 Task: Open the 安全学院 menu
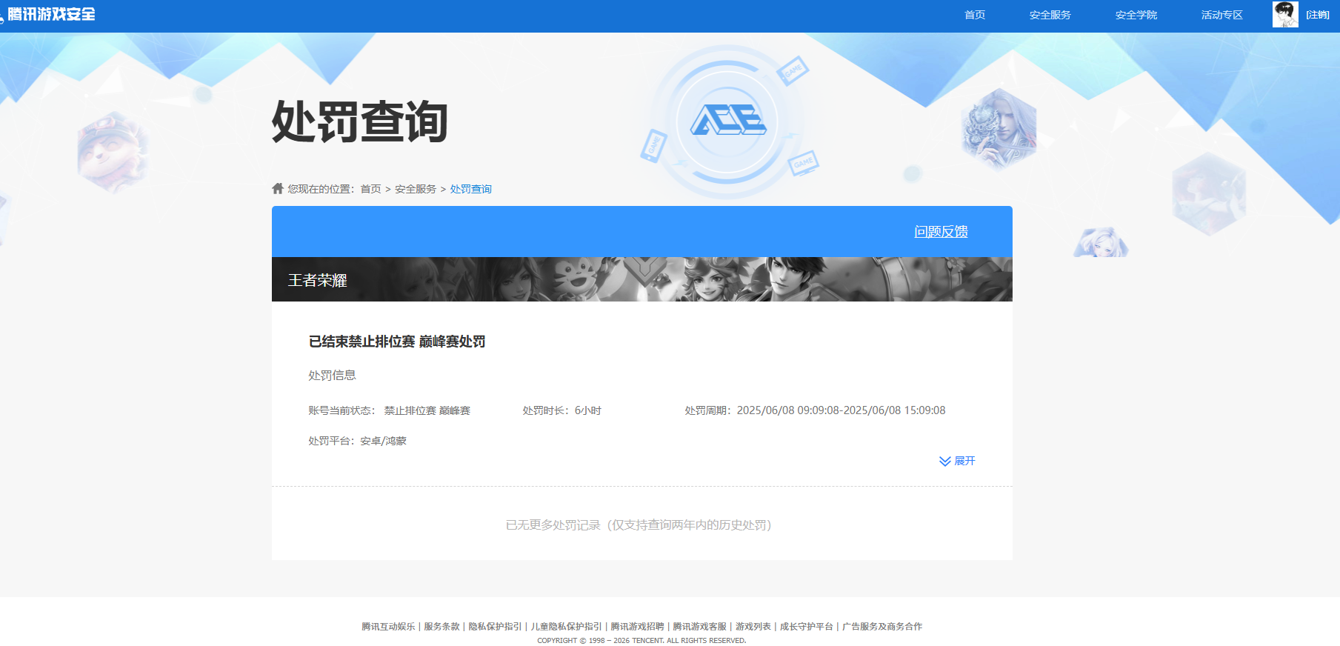tap(1136, 15)
